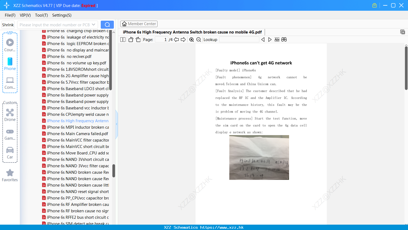Open the Car category
This screenshot has width=408, height=230.
pos(10,153)
